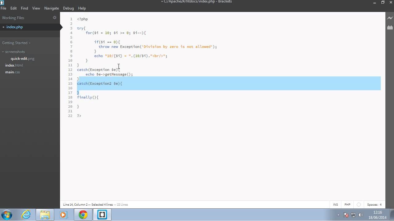Screen dimensions: 394x221
Task: Expand the Getting Started project dropdown
Action: tap(16, 43)
